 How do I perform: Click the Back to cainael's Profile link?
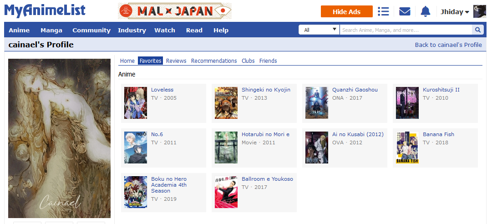pos(448,45)
